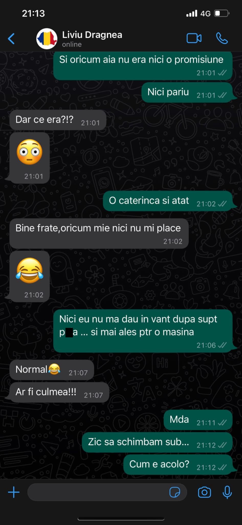
Task: Select the "Dar ce era?!?" message
Action: pyautogui.click(x=58, y=120)
